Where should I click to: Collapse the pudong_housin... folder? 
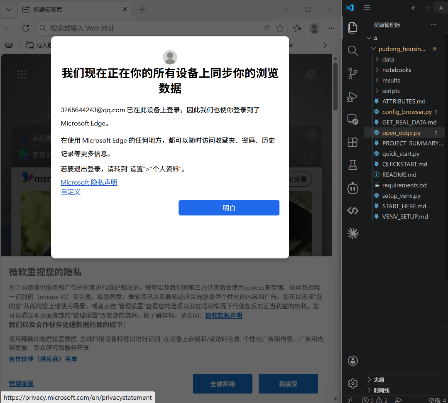(x=373, y=49)
